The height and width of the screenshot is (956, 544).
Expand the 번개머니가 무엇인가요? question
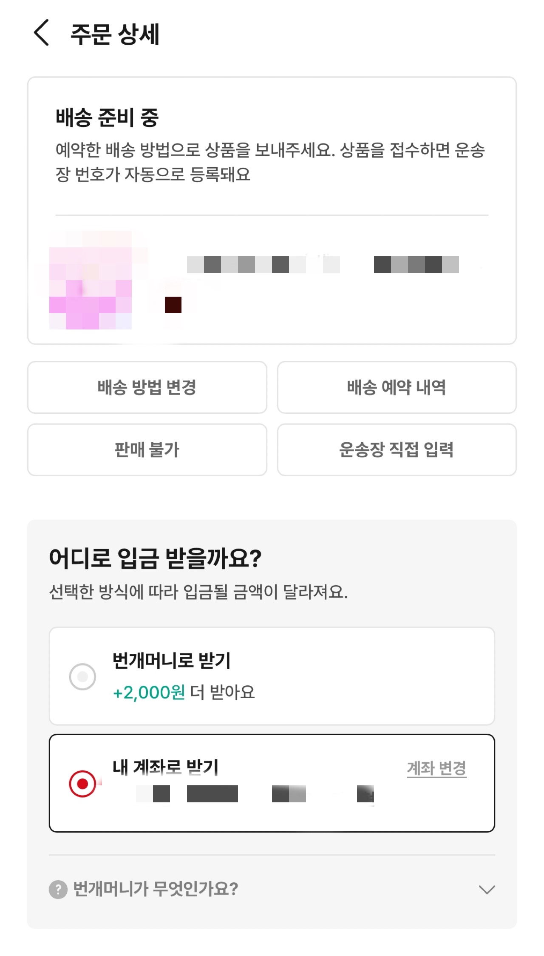[156, 889]
